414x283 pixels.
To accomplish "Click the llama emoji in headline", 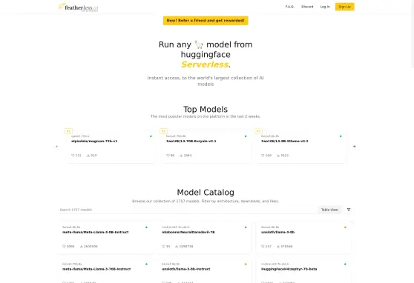I will [x=199, y=44].
